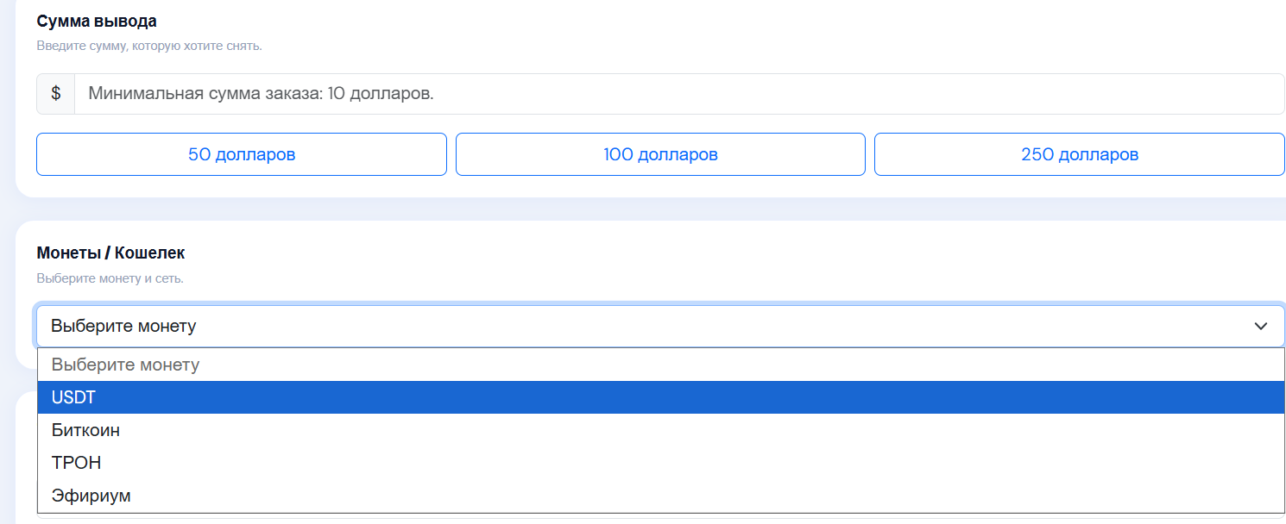Click the Монеты / Кошелек section heading
The width and height of the screenshot is (1286, 524).
pos(110,253)
